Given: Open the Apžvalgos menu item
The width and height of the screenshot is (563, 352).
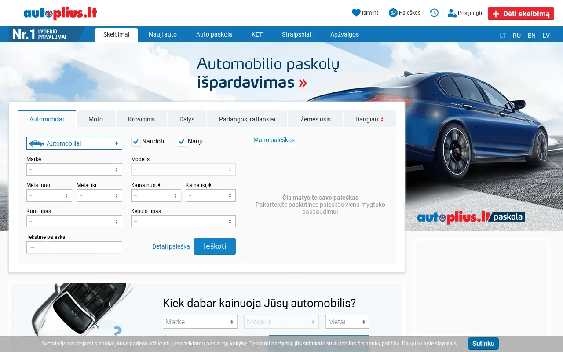Looking at the screenshot, I should click(344, 34).
